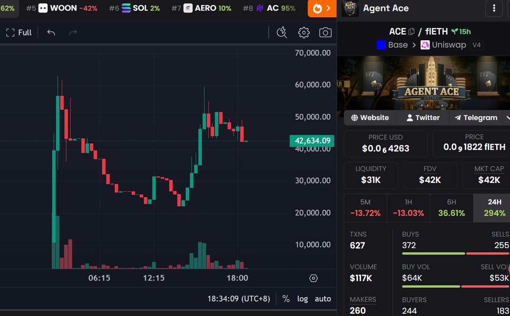Click the MAKERS value 260
The height and width of the screenshot is (316, 510).
click(x=357, y=310)
